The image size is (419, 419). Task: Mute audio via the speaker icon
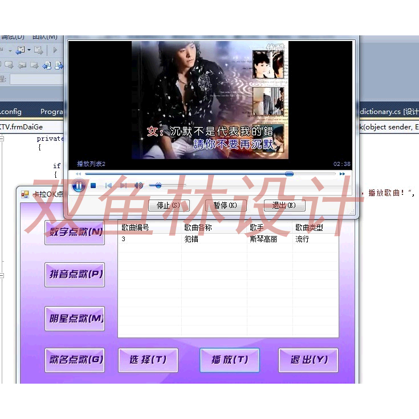pyautogui.click(x=139, y=185)
